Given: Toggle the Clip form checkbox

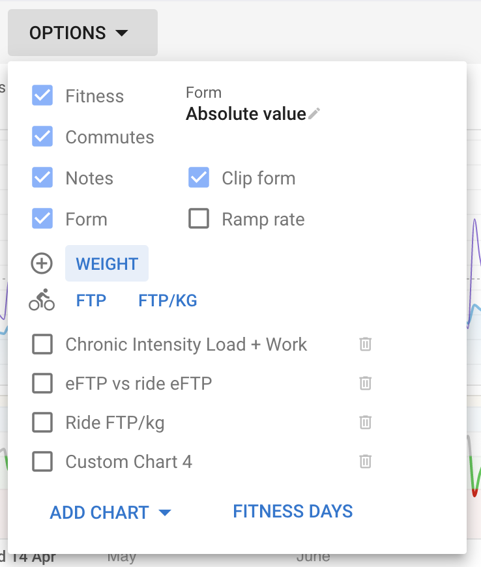Looking at the screenshot, I should tap(199, 177).
